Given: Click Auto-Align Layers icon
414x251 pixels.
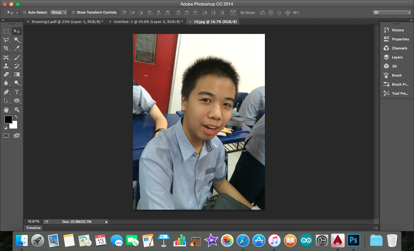Looking at the screenshot, I should 233,13.
